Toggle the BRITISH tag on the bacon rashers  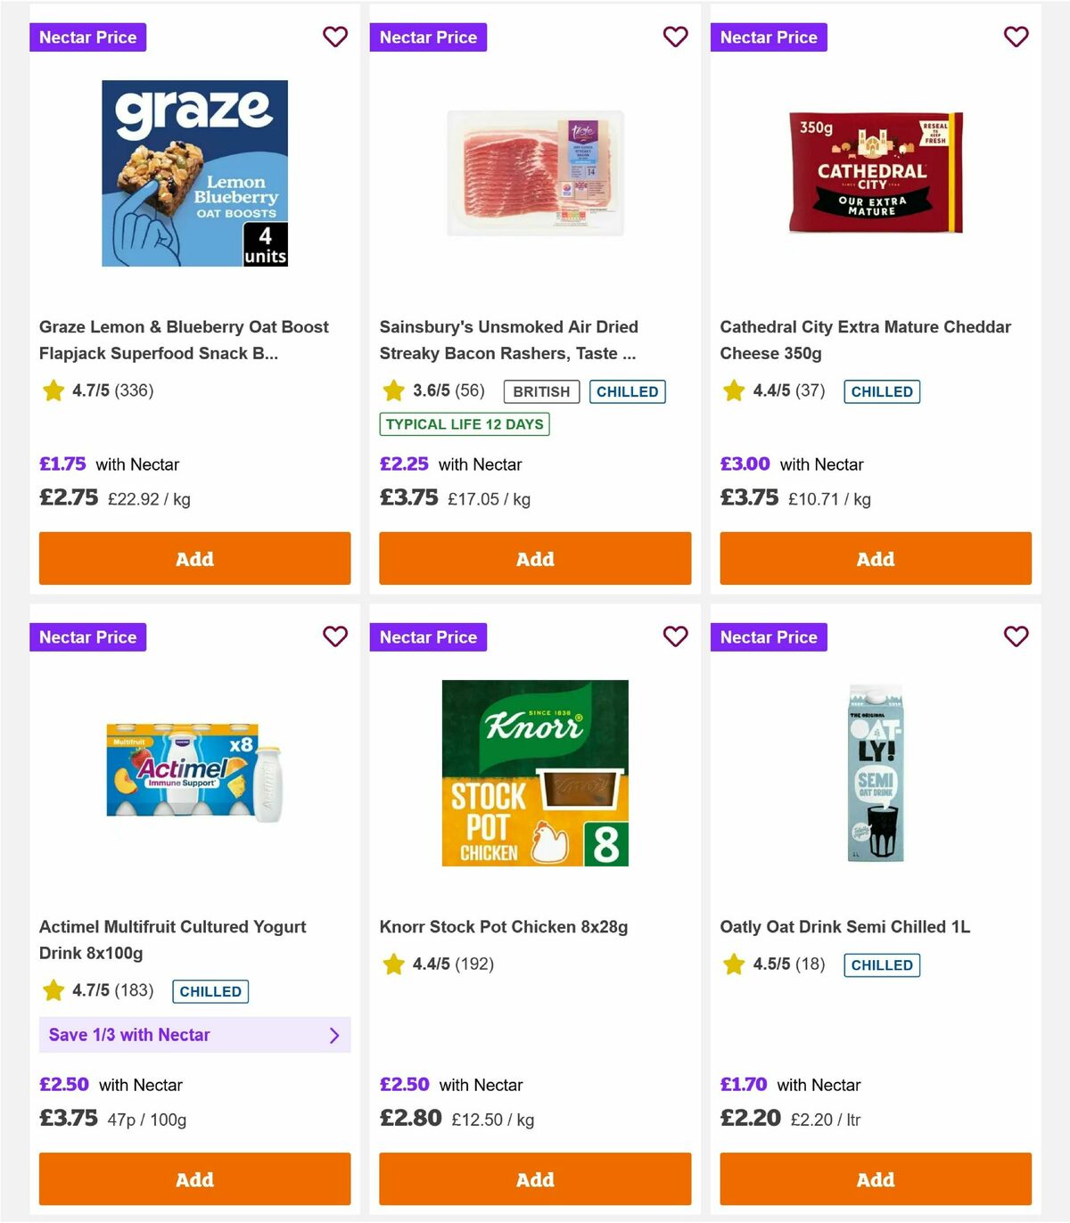[540, 391]
